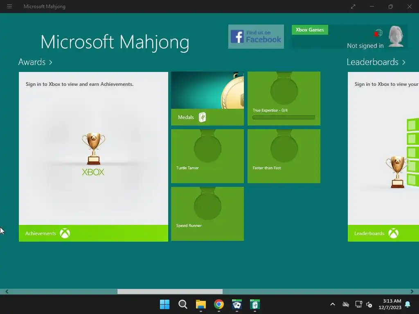Click the True Expertise 0/4 progress bar
The height and width of the screenshot is (314, 419).
[284, 117]
